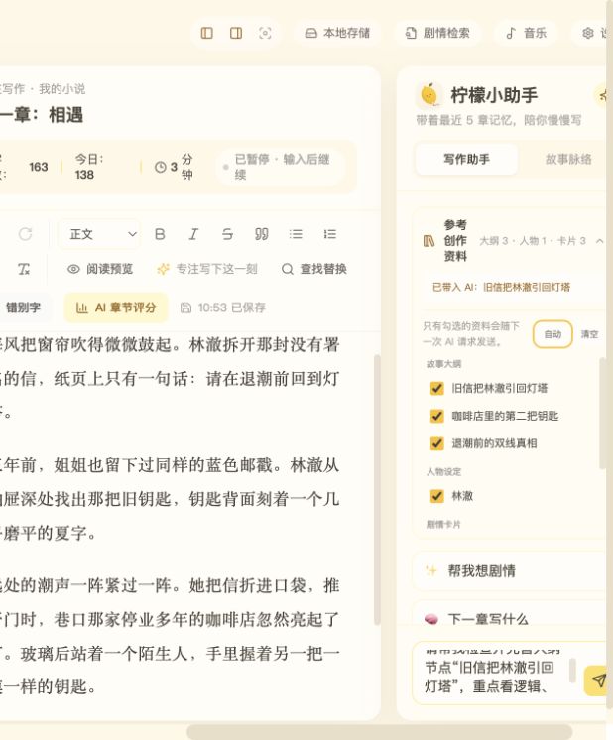Image resolution: width=613 pixels, height=740 pixels.
Task: Toggle the right sidebar panel icon
Action: (x=236, y=33)
